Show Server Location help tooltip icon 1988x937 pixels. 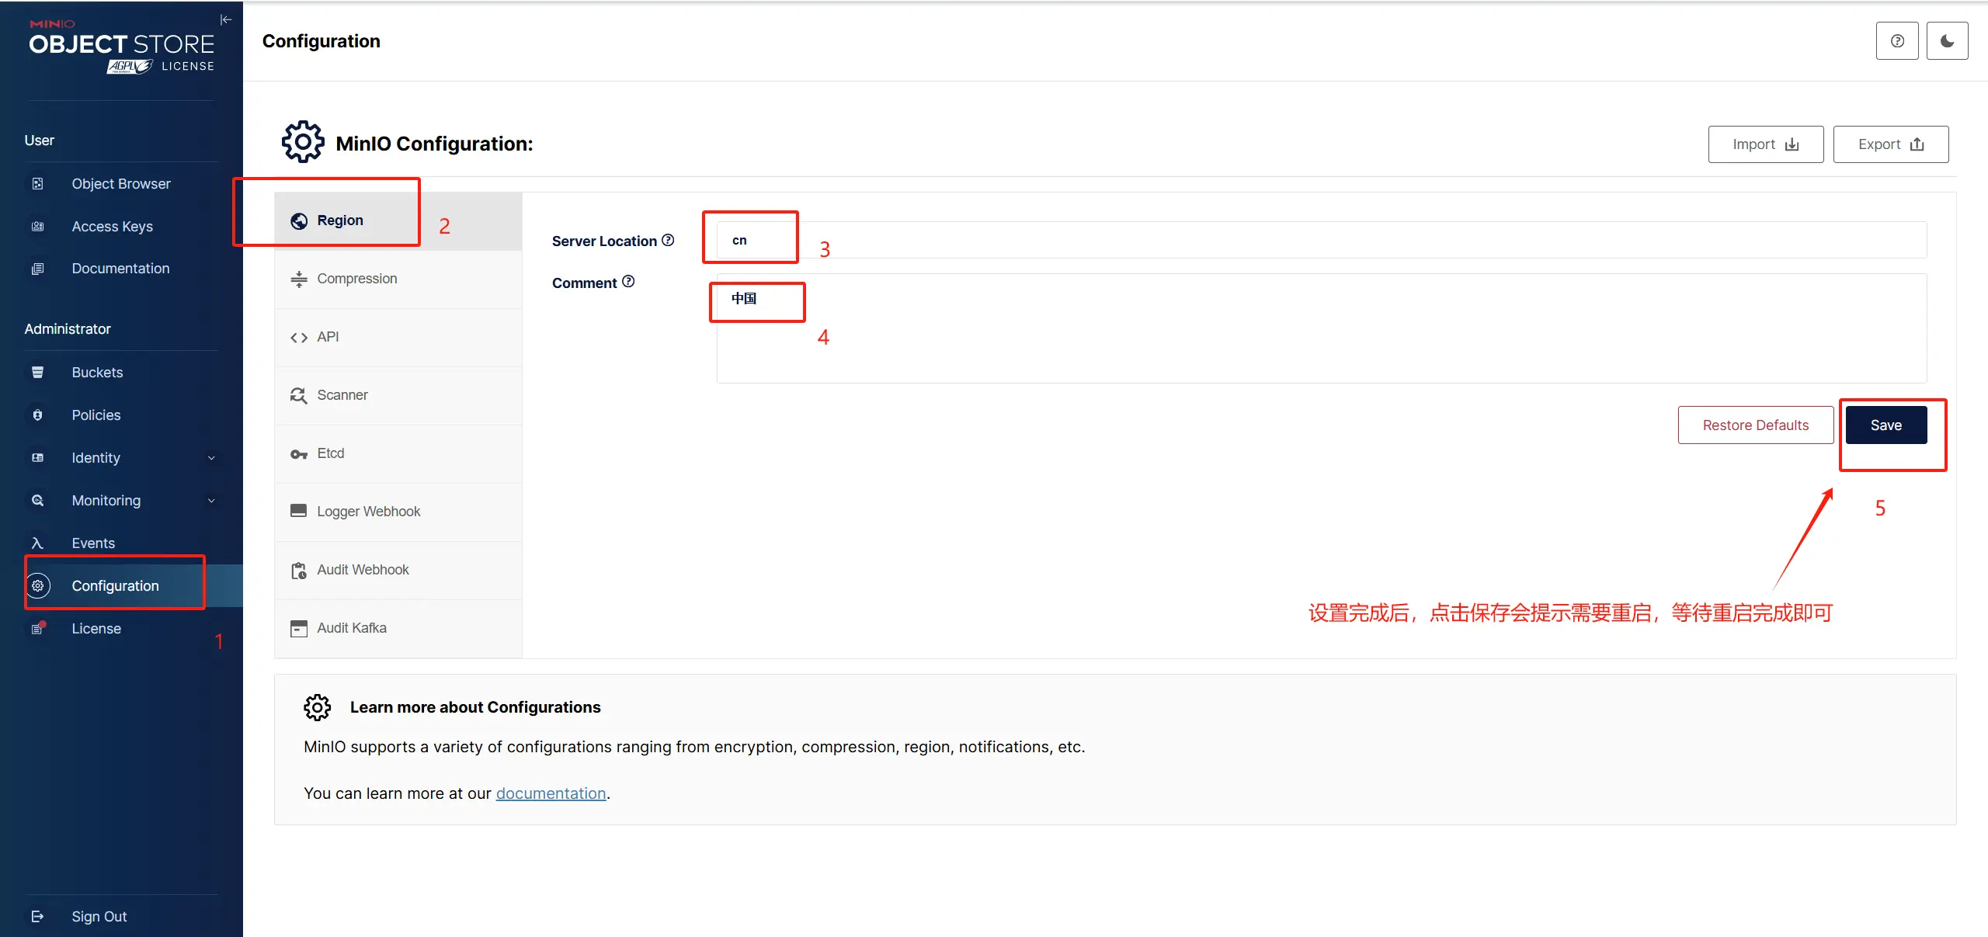[668, 241]
